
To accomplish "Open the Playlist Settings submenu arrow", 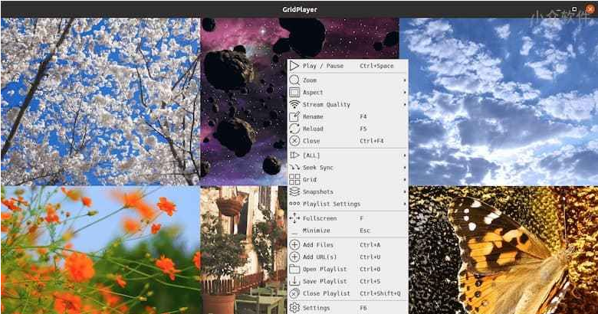I will [x=405, y=204].
